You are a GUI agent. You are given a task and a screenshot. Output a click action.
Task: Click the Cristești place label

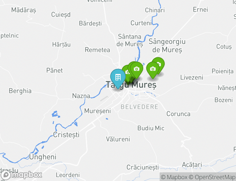66,135
